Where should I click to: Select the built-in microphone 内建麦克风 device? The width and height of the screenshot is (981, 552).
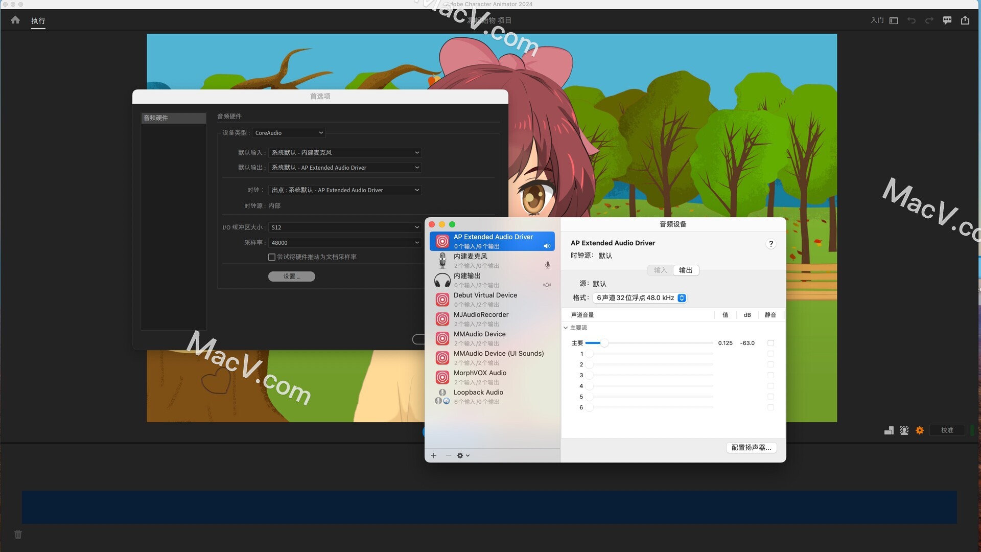pos(492,261)
